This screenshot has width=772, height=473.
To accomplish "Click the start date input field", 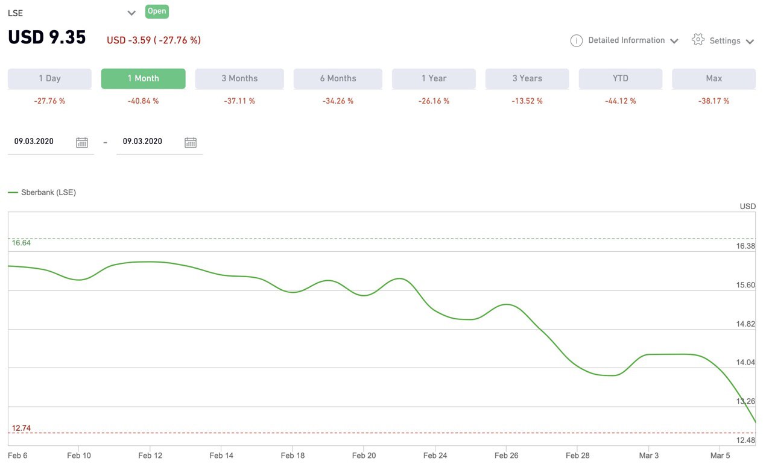I will click(x=40, y=142).
